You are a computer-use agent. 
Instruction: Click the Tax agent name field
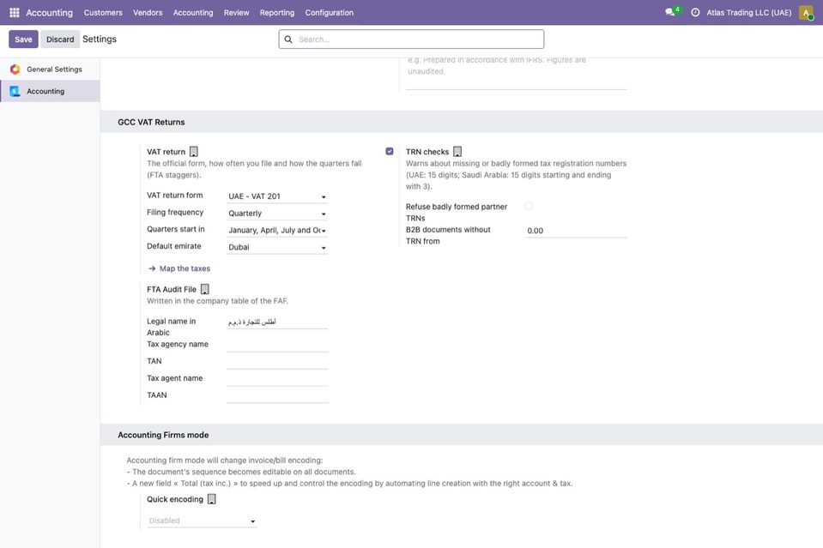(277, 378)
